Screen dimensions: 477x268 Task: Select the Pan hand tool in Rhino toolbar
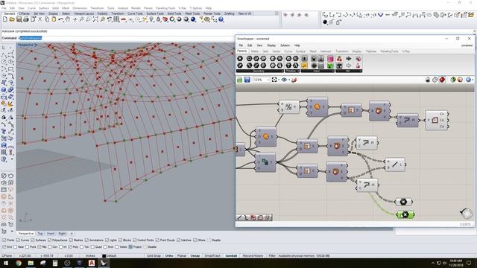pyautogui.click(x=68, y=19)
